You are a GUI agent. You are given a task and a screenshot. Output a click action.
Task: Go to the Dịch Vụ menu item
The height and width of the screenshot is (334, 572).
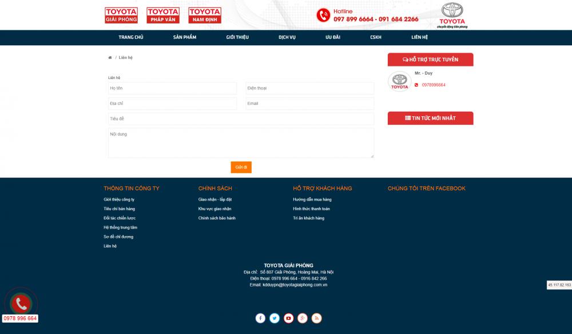click(x=287, y=37)
